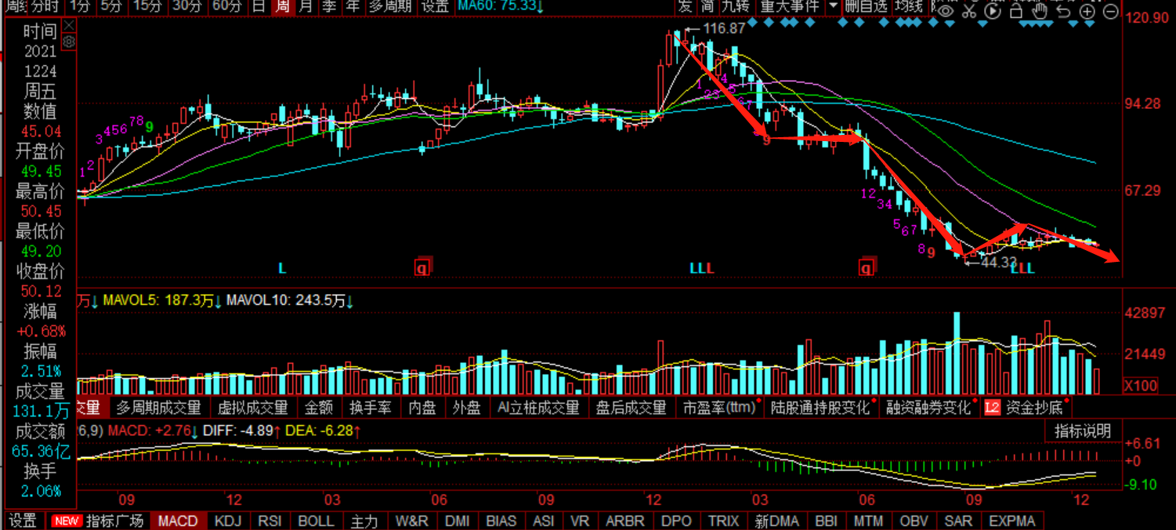Click the 重大事件 button
The image size is (1176, 530).
pos(790,6)
